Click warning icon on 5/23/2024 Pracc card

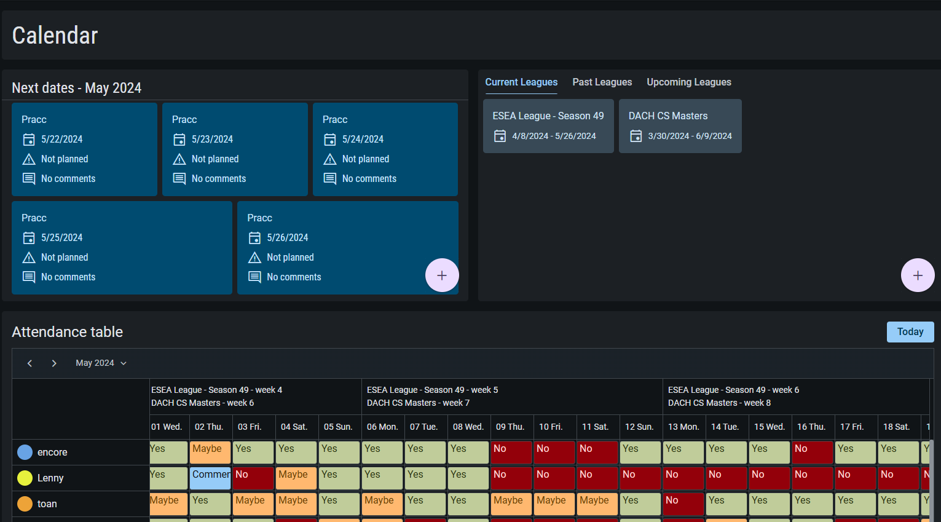point(179,159)
